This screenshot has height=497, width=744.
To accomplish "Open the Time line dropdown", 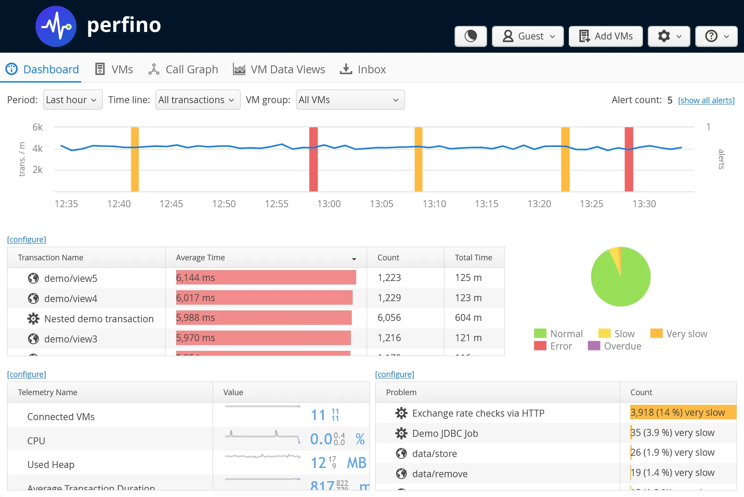I will coord(198,100).
